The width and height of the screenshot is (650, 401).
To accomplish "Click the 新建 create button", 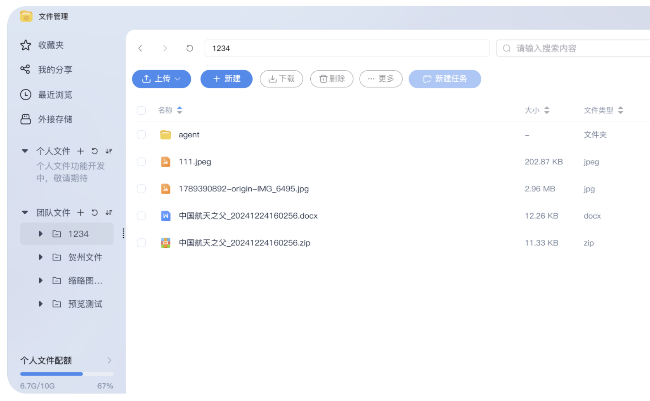I will (x=227, y=79).
